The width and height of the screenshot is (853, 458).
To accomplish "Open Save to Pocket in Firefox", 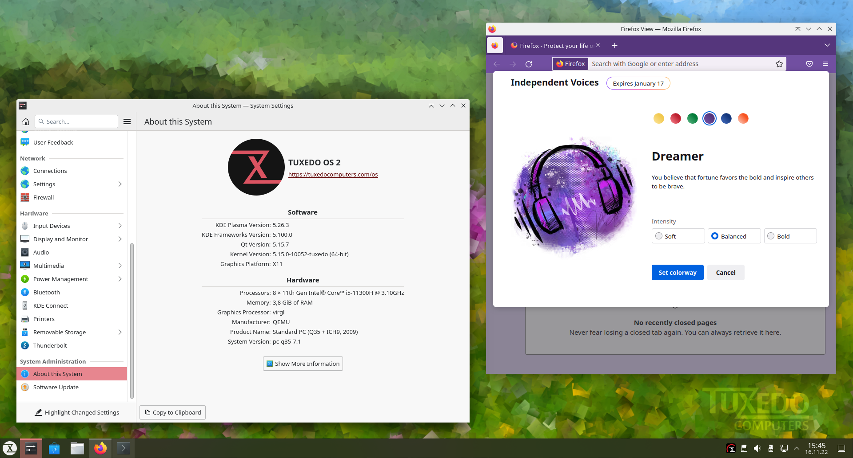I will 809,64.
